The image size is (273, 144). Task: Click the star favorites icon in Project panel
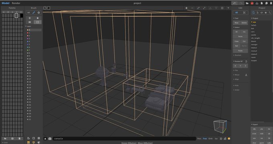pyautogui.click(x=266, y=13)
